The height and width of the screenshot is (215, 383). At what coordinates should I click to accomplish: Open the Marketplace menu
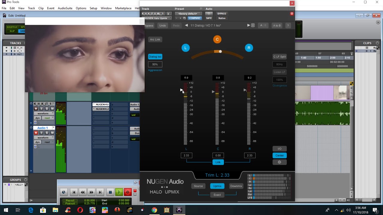[123, 8]
